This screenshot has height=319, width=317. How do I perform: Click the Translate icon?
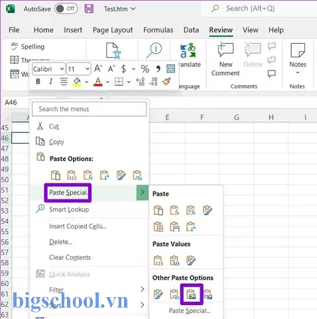pos(188,51)
